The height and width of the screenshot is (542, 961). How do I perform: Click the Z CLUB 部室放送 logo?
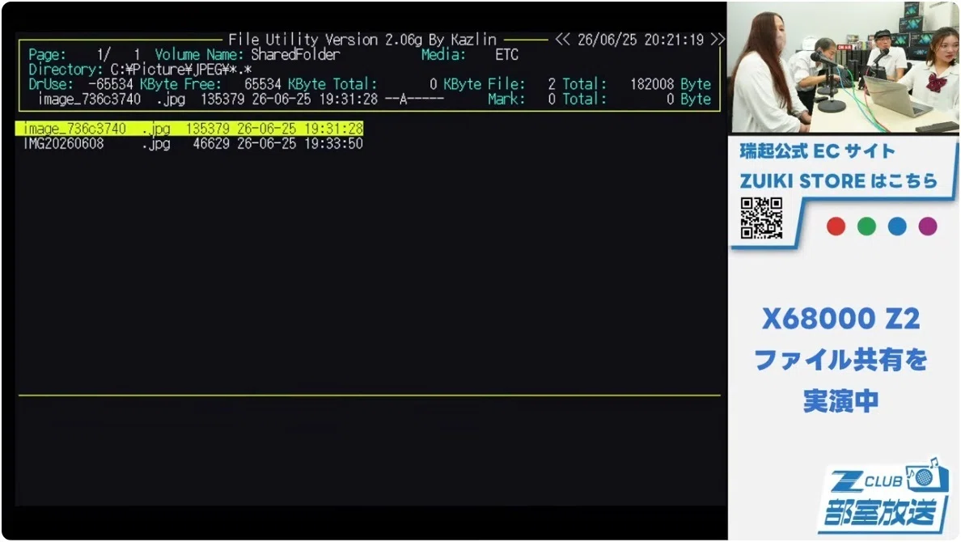(883, 495)
